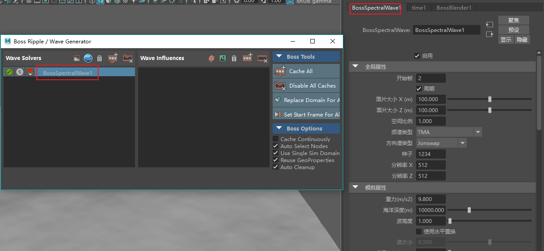Click the create spectral wave solver icon
The height and width of the screenshot is (251, 544).
pos(76,58)
